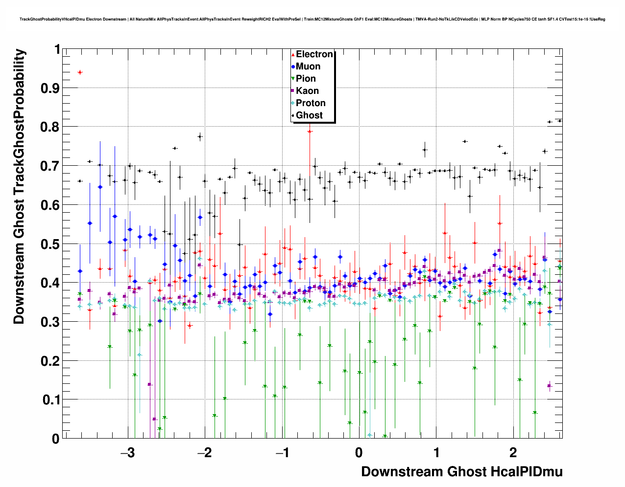Click the Pion legend label

click(306, 79)
